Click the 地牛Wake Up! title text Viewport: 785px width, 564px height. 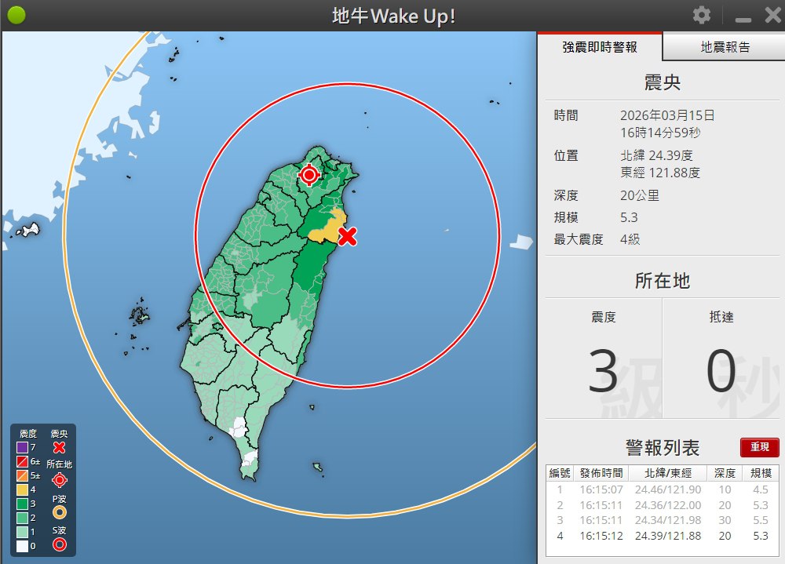[393, 16]
